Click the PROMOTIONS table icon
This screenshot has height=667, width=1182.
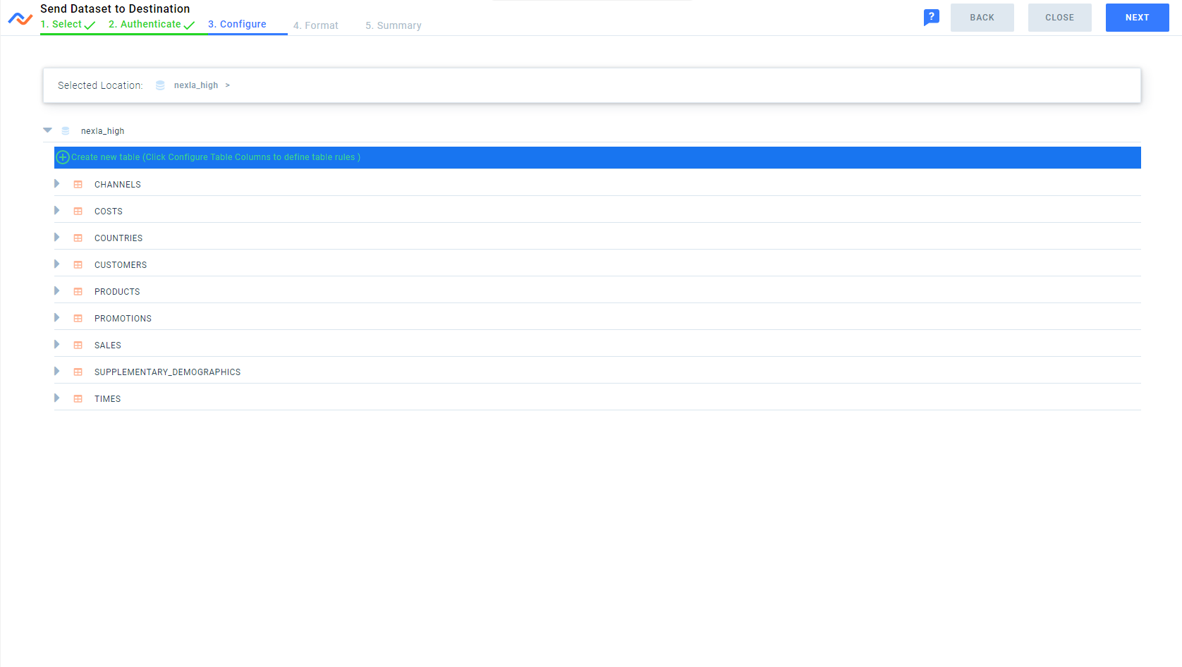pyautogui.click(x=78, y=319)
